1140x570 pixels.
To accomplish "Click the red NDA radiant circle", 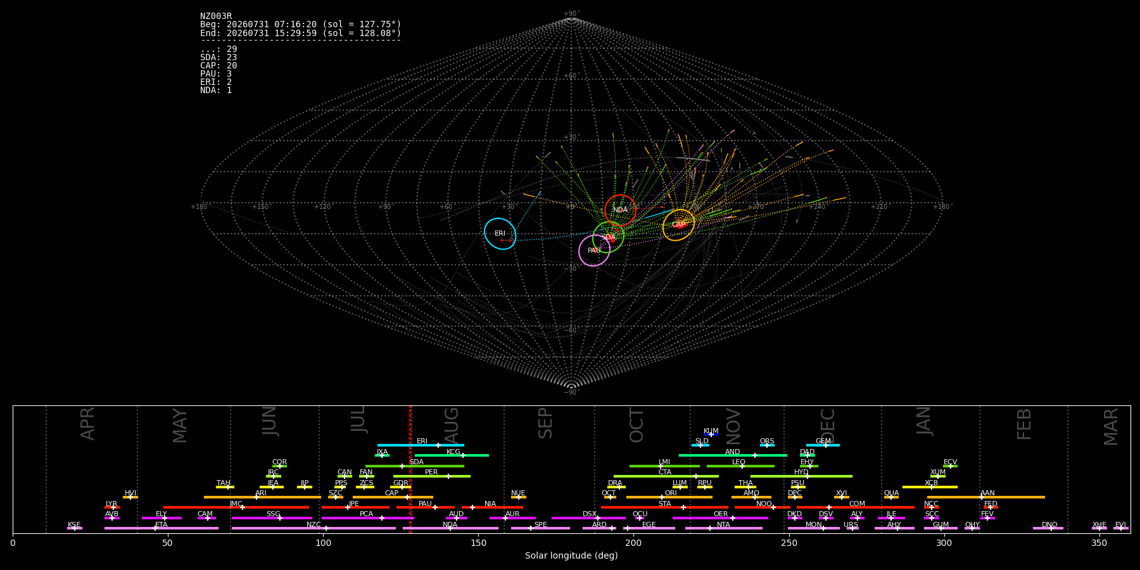I will click(620, 210).
